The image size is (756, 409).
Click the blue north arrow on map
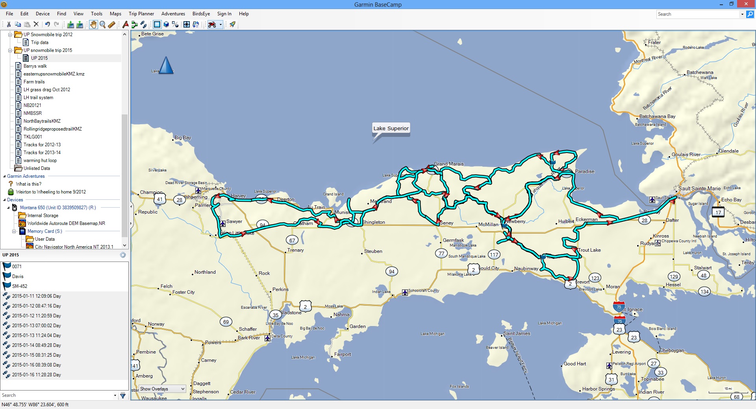click(166, 65)
